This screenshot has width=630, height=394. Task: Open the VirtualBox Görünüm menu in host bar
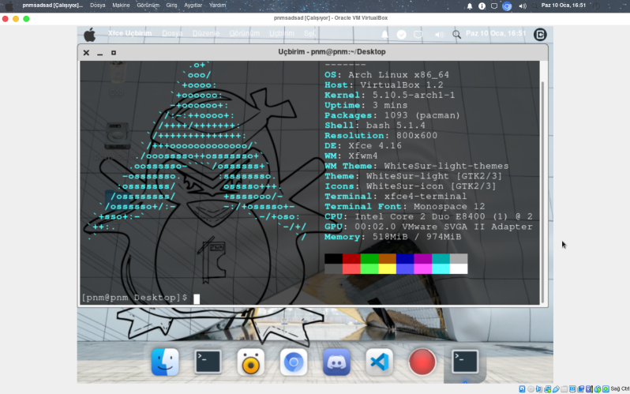[148, 6]
